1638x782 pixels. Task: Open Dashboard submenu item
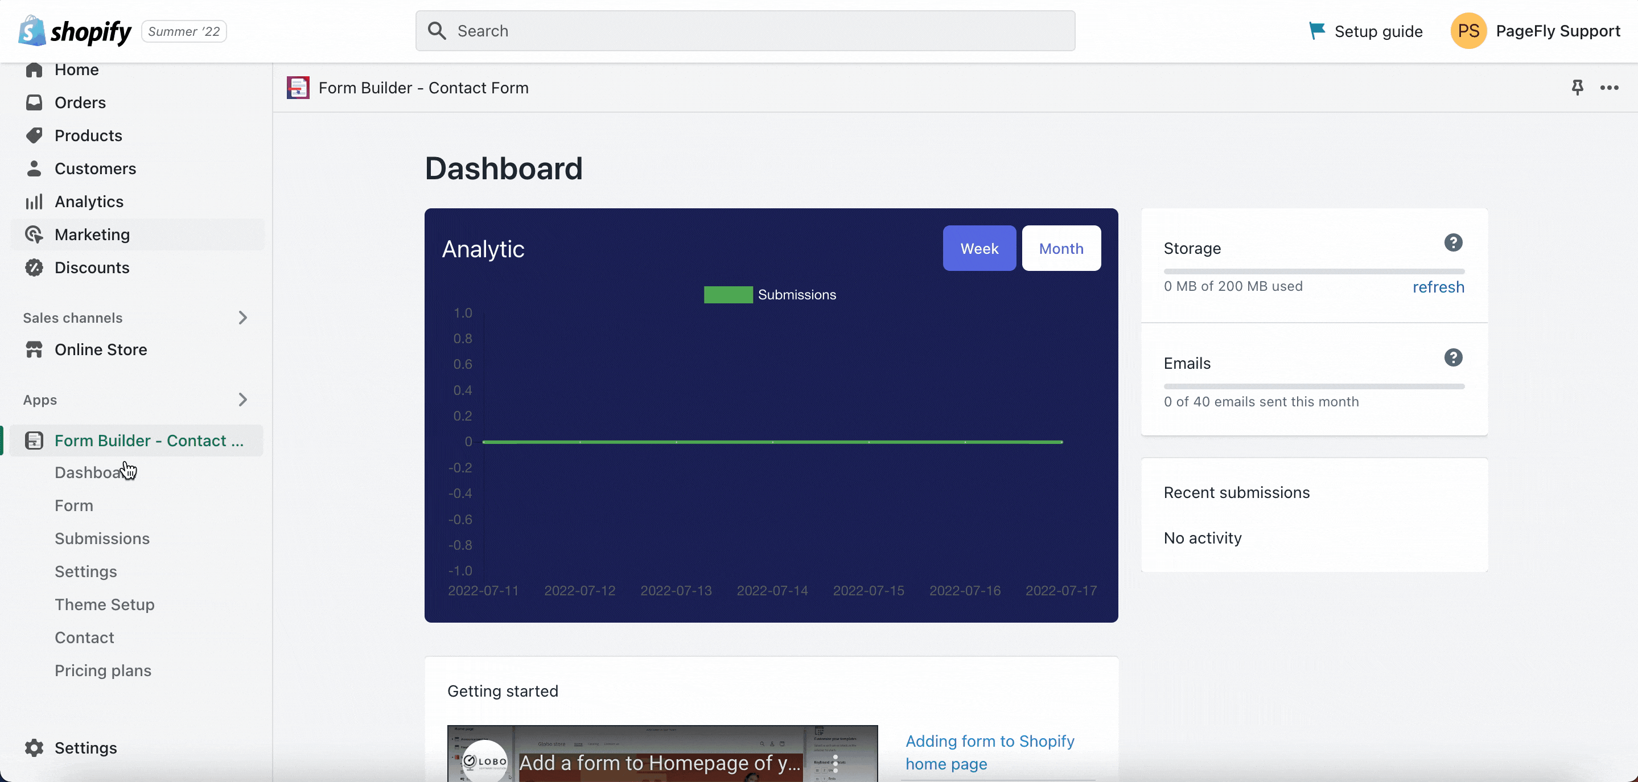[96, 472]
